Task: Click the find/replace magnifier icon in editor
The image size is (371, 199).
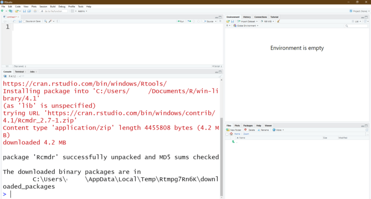Action: [x=45, y=21]
